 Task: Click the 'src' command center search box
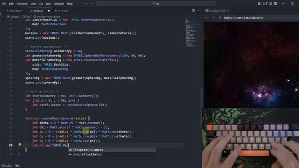156,3
